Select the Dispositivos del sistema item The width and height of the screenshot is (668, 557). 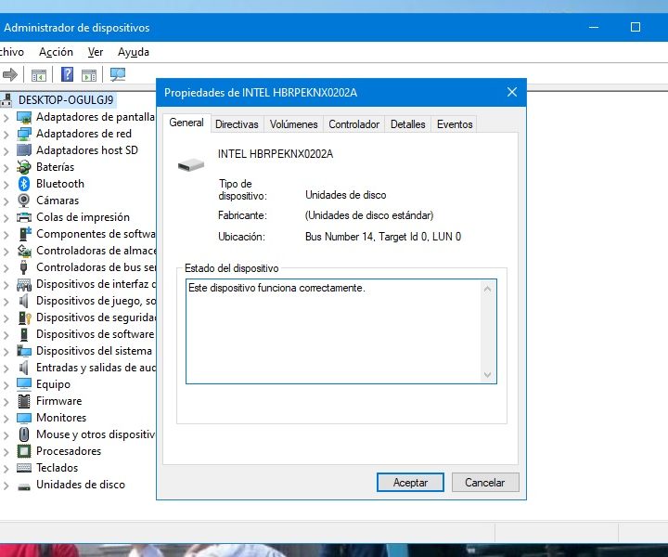click(x=94, y=351)
